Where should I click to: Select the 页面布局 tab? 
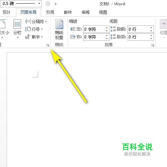28,12
